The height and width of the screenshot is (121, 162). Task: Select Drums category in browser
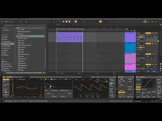point(6,39)
